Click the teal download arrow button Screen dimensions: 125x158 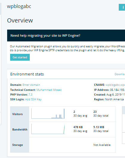(x=122, y=7)
